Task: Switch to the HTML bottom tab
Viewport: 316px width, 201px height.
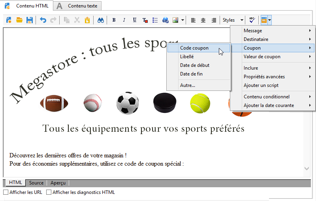Action: click(x=15, y=183)
